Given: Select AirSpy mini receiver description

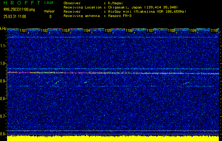Looking at the screenshot, I should (x=147, y=12).
